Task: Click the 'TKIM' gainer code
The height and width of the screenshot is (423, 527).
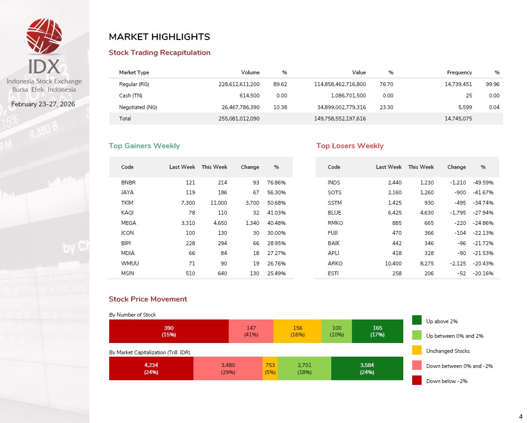Action: (127, 203)
